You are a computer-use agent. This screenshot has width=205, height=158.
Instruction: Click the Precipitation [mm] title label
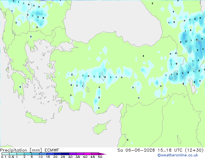click(x=21, y=150)
